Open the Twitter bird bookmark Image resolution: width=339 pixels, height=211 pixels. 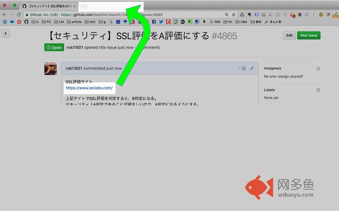161,22
